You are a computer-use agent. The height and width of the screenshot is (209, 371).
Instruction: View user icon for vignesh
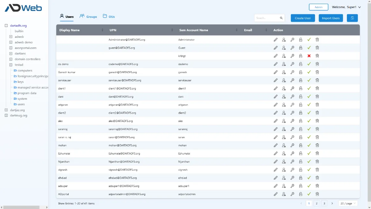284,170
